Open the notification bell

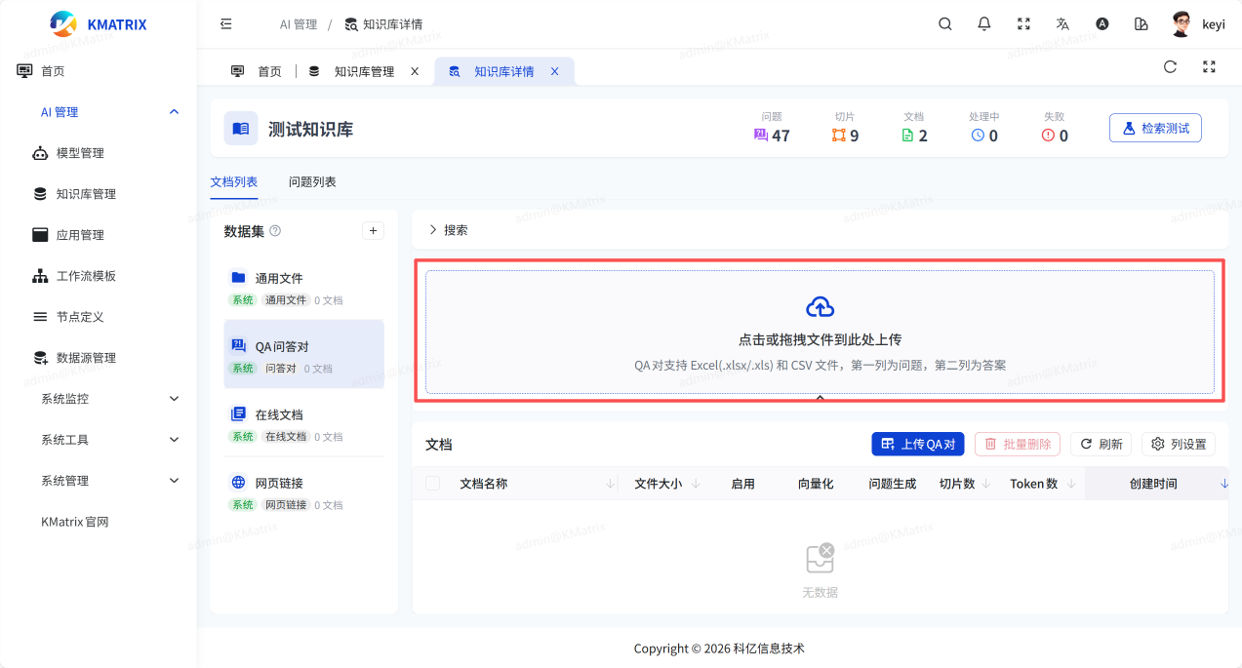[x=984, y=24]
